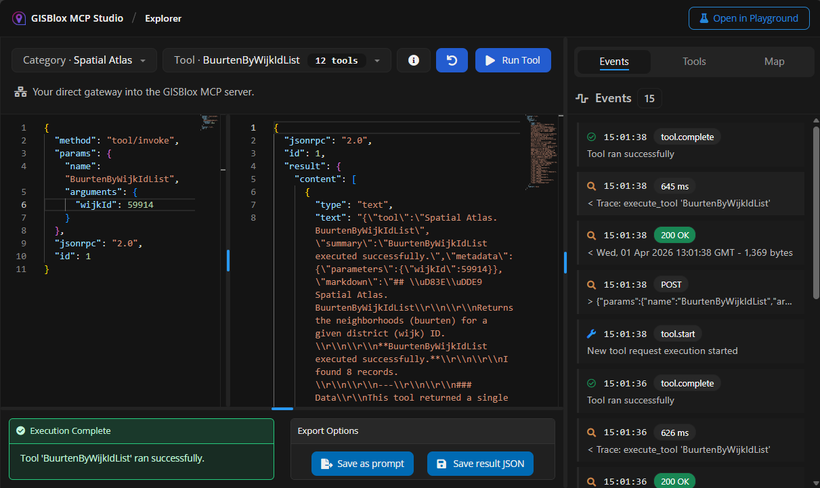Click the "Tool 'BuurtenByWijkIdList' ran successfully." message

click(x=112, y=458)
